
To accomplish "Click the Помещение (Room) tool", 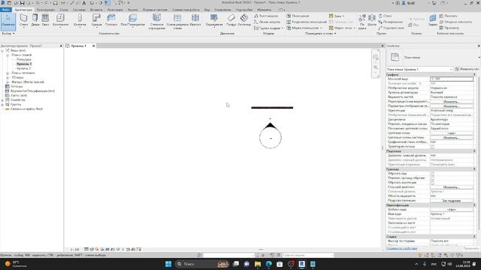I will [x=298, y=16].
